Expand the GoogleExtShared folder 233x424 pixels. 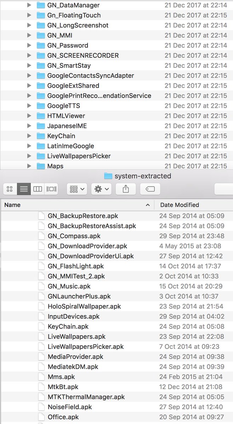tap(29, 86)
